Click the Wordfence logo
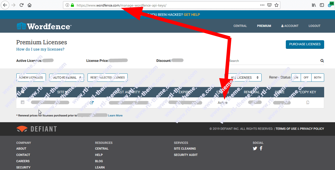 (44, 26)
